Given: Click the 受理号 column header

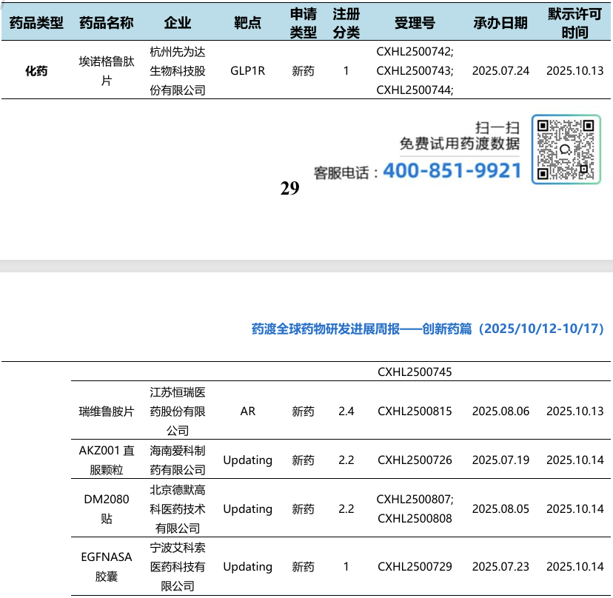Looking at the screenshot, I should pyautogui.click(x=415, y=23).
